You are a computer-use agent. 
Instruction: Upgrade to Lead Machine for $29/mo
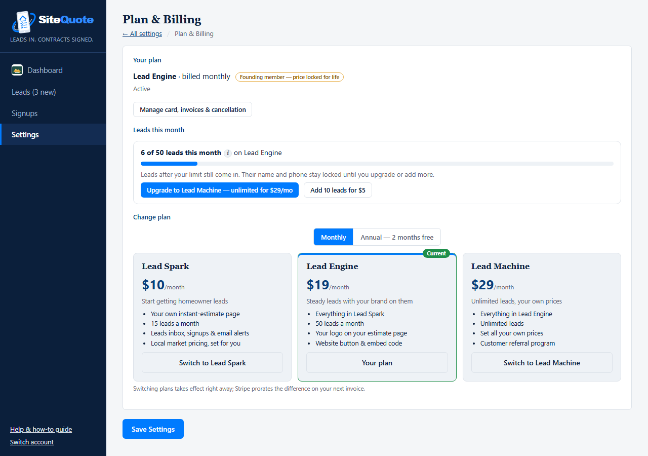[x=220, y=190]
